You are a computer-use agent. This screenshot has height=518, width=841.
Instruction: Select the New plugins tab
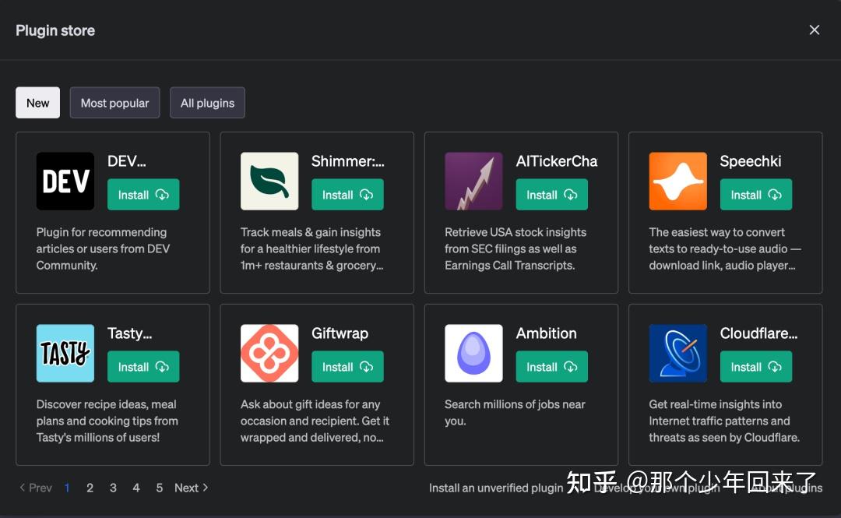(37, 103)
